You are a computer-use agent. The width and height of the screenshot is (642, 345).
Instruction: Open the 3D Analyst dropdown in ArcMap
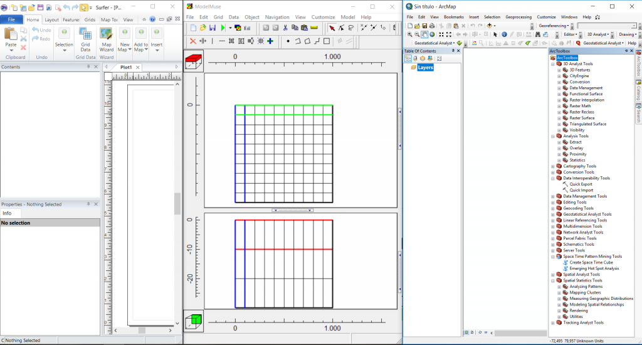[597, 34]
